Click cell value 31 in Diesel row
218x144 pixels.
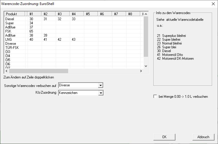point(45,19)
